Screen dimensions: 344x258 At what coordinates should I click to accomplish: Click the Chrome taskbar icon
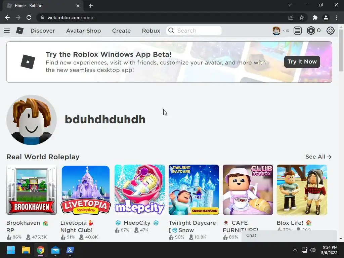tap(41, 250)
